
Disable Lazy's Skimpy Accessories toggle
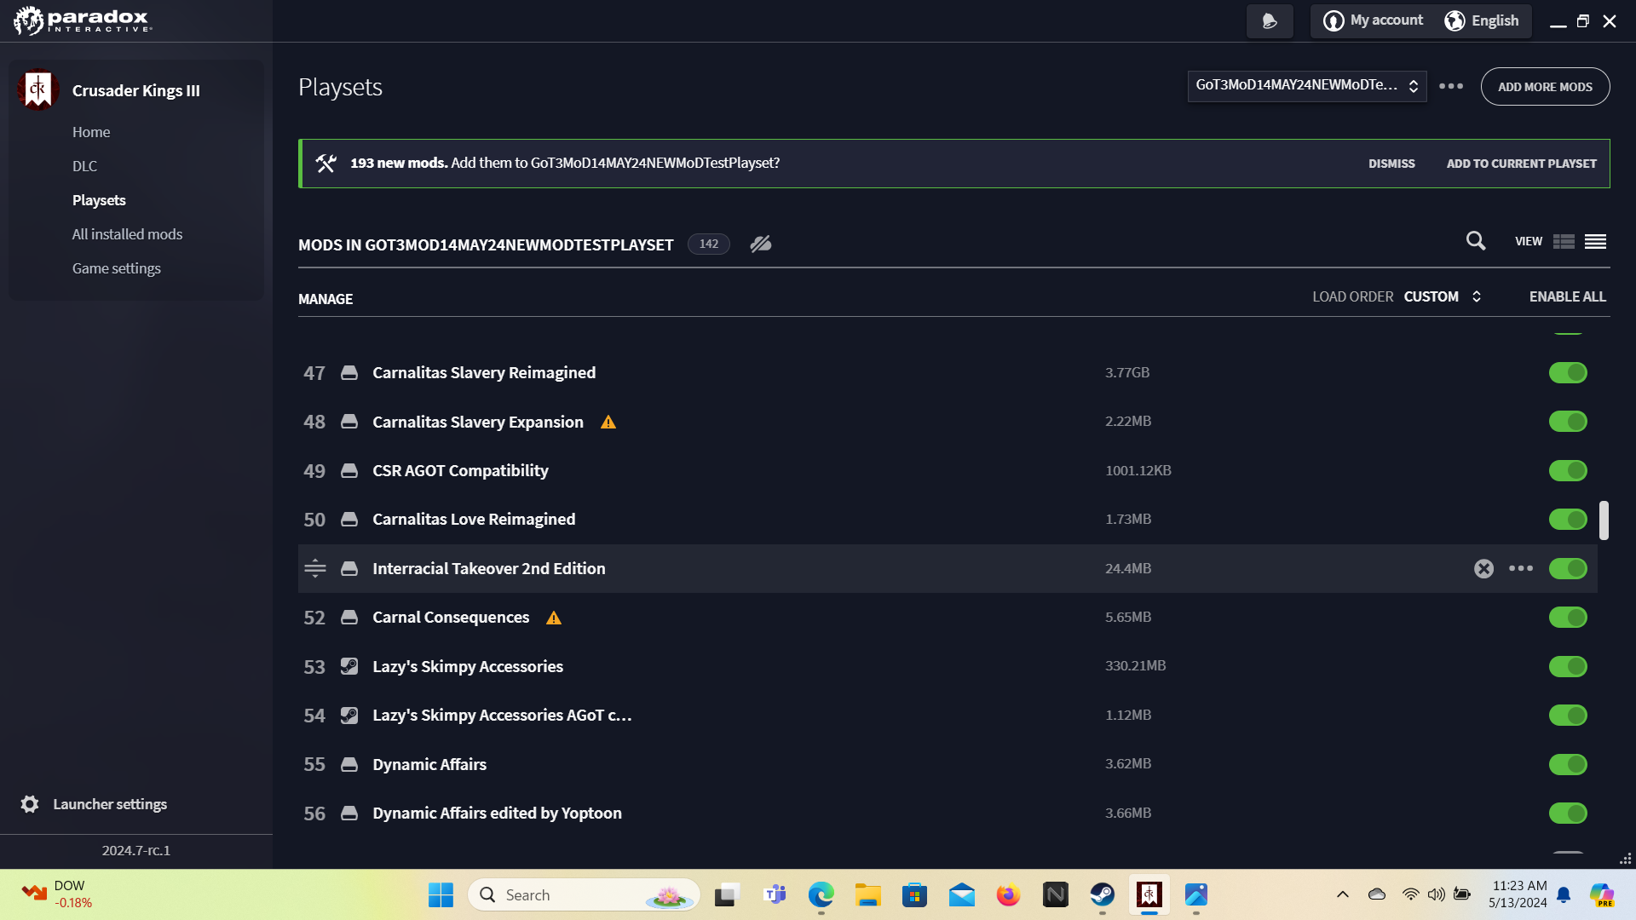(1568, 666)
